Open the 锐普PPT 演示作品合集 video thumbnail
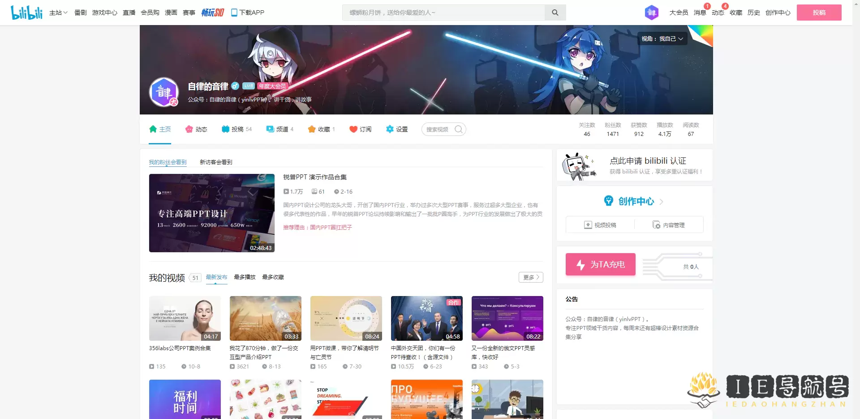 211,213
